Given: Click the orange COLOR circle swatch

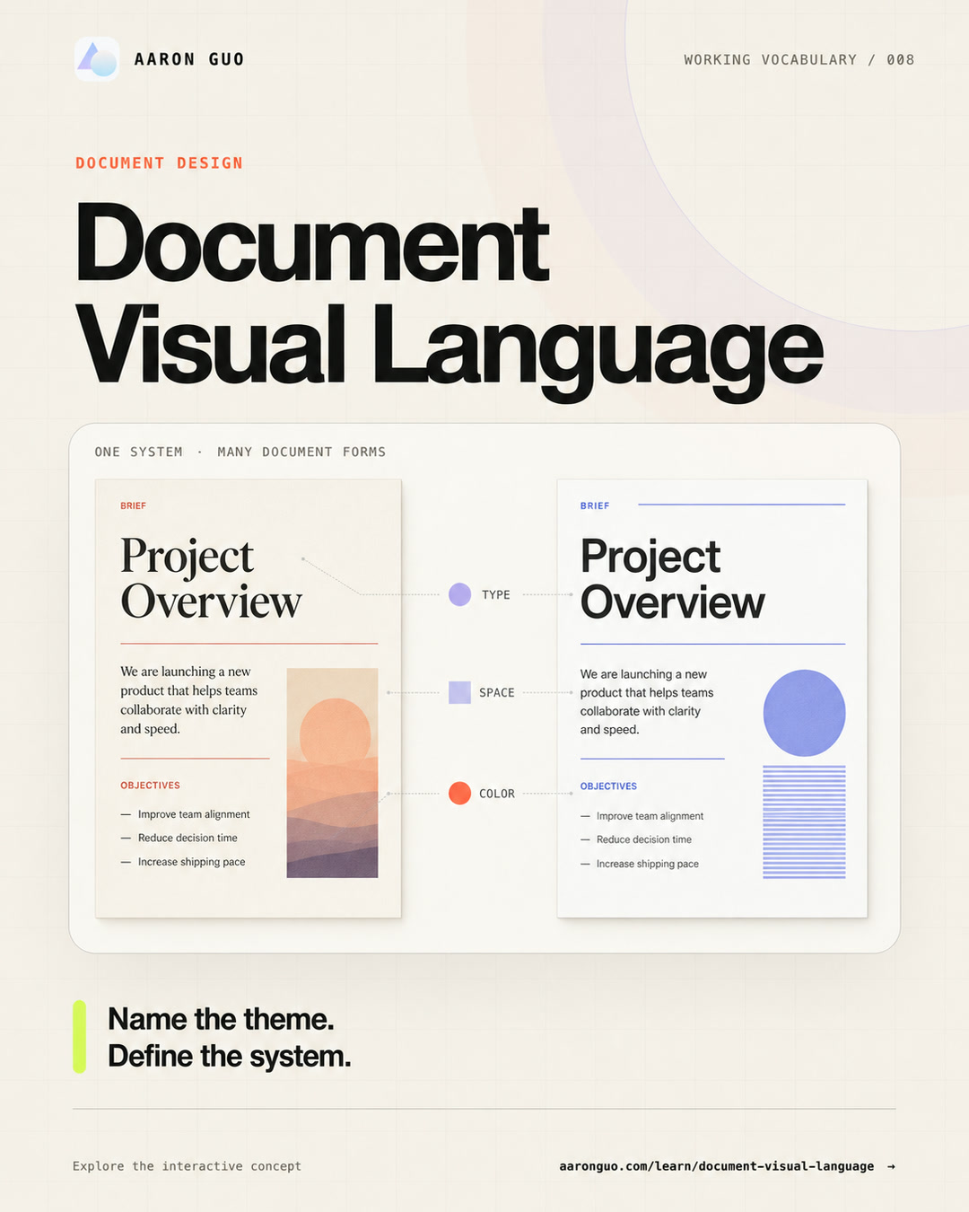Looking at the screenshot, I should point(459,793).
